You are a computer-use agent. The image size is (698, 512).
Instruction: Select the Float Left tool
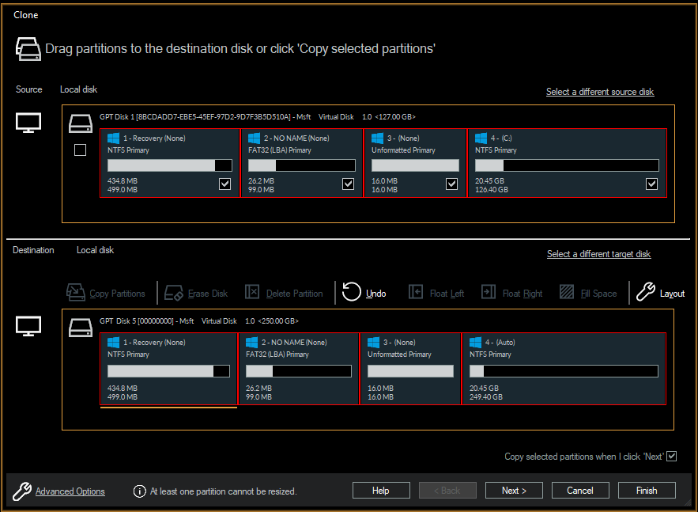pos(417,292)
